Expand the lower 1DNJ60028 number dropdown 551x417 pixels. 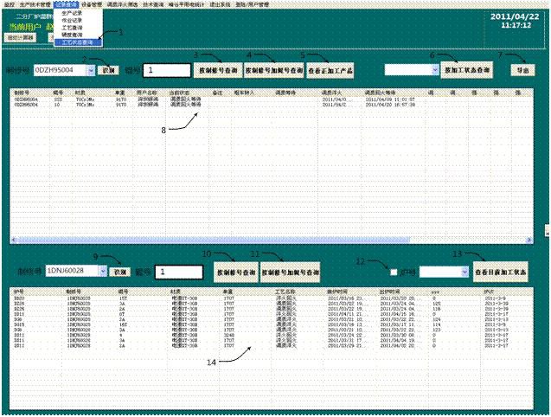[103, 271]
